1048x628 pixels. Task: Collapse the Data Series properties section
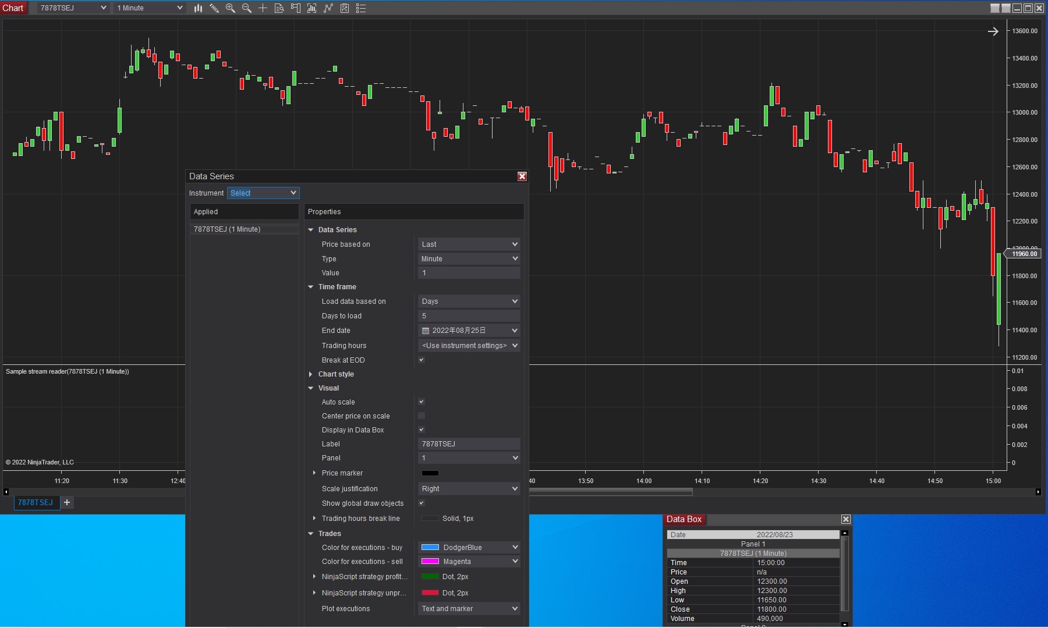pyautogui.click(x=311, y=230)
